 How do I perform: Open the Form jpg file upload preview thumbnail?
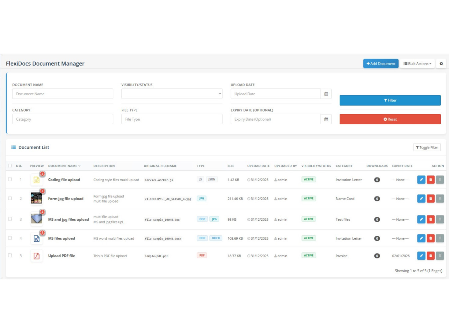point(36,197)
